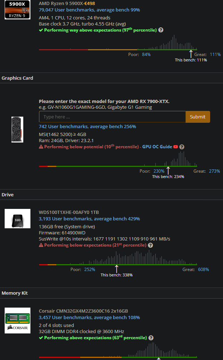Viewport: 223px width, 360px height.
Task: Open the 79,047 User benchmarks link
Action: click(89, 10)
